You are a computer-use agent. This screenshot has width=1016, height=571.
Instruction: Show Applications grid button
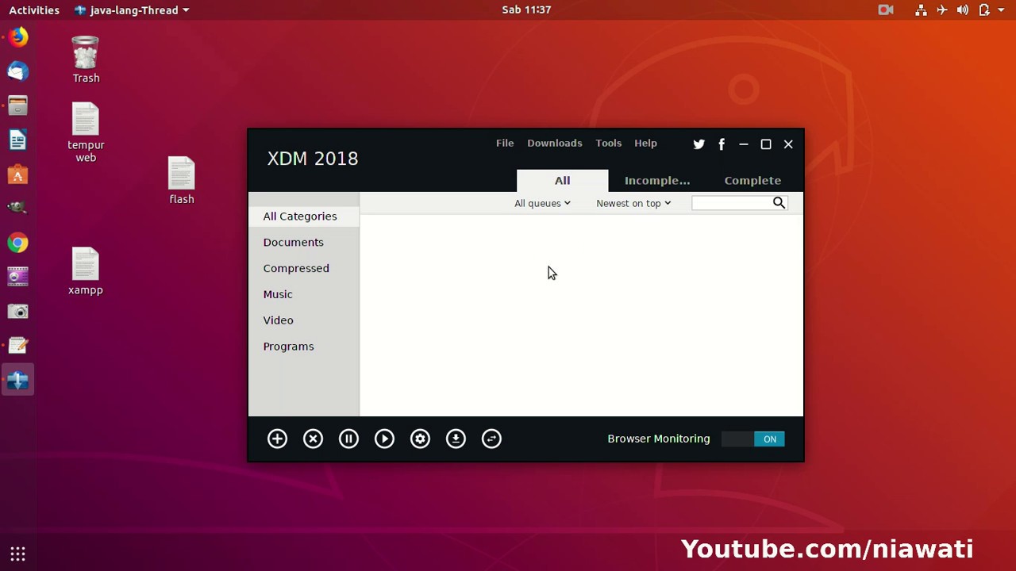(17, 554)
